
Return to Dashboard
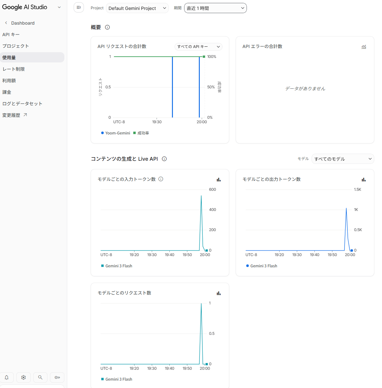(23, 23)
